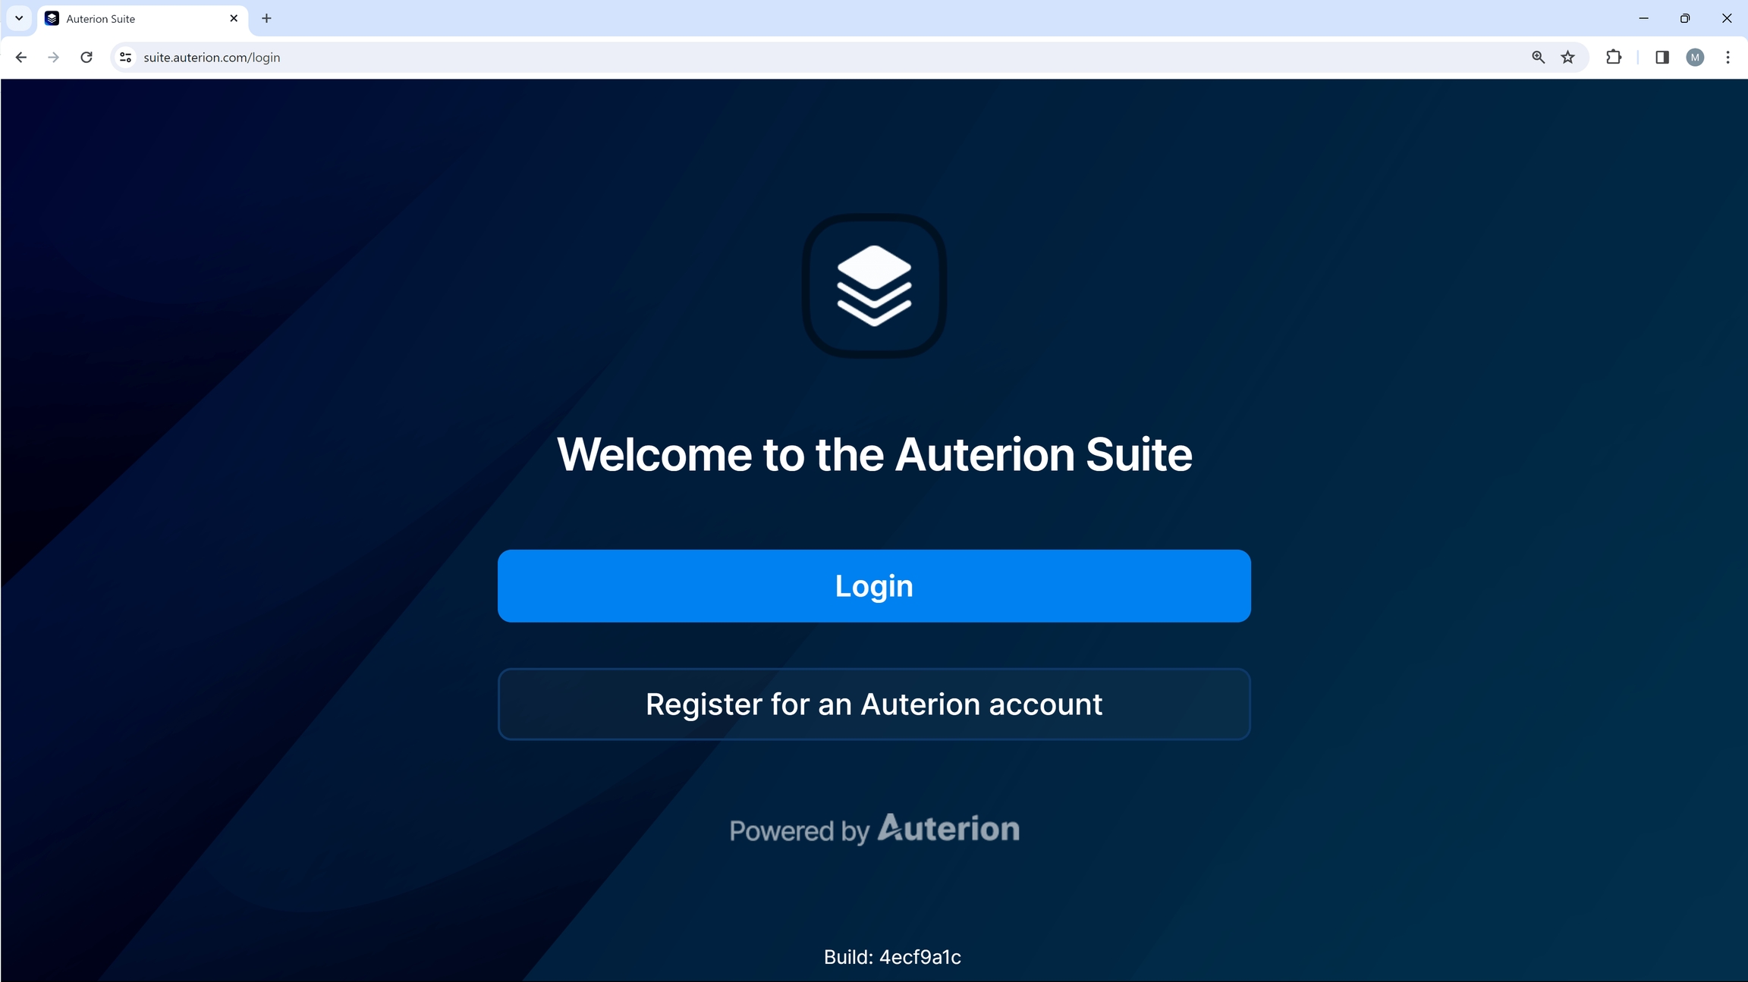
Task: Expand the tab search dropdown arrow
Action: tap(19, 18)
